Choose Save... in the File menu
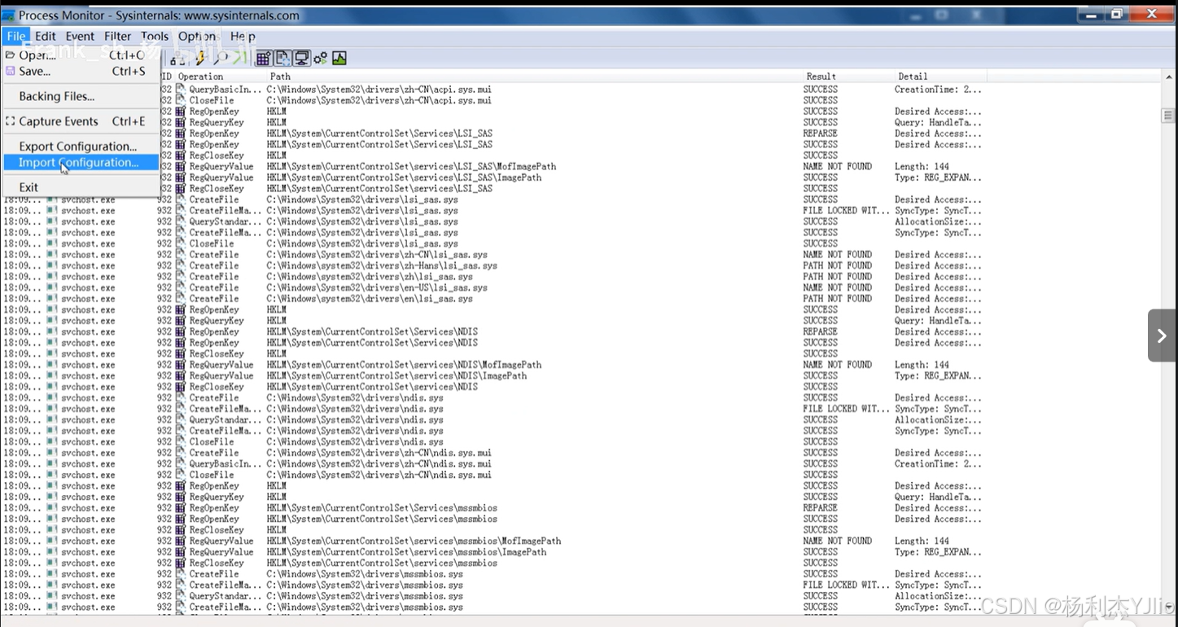 click(80, 71)
